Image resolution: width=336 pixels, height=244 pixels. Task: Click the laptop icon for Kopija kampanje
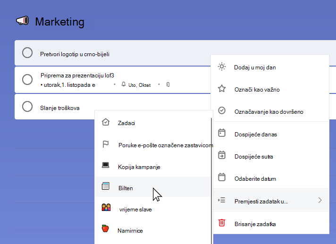(x=105, y=165)
